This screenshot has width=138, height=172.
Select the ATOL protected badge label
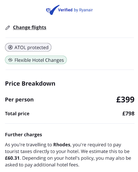coord(31,47)
